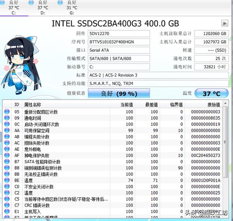Select the 可用保留空间 attribute row
Screen dimensions: 233x221
(x=113, y=131)
